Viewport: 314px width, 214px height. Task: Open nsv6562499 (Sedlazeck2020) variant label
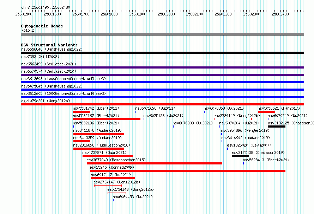point(49,64)
